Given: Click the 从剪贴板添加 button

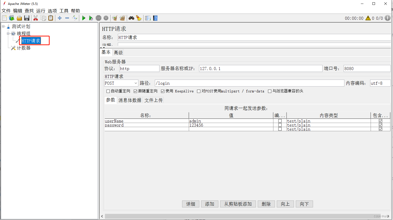Looking at the screenshot, I should [238, 204].
